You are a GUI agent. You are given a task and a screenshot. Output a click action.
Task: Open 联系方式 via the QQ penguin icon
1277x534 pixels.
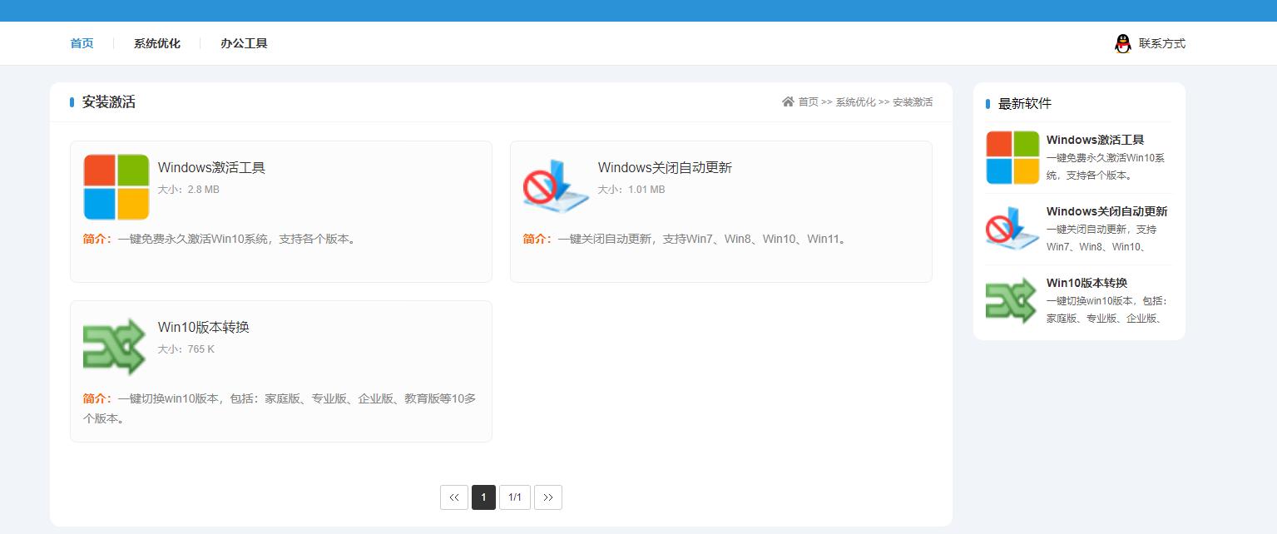(x=1123, y=42)
